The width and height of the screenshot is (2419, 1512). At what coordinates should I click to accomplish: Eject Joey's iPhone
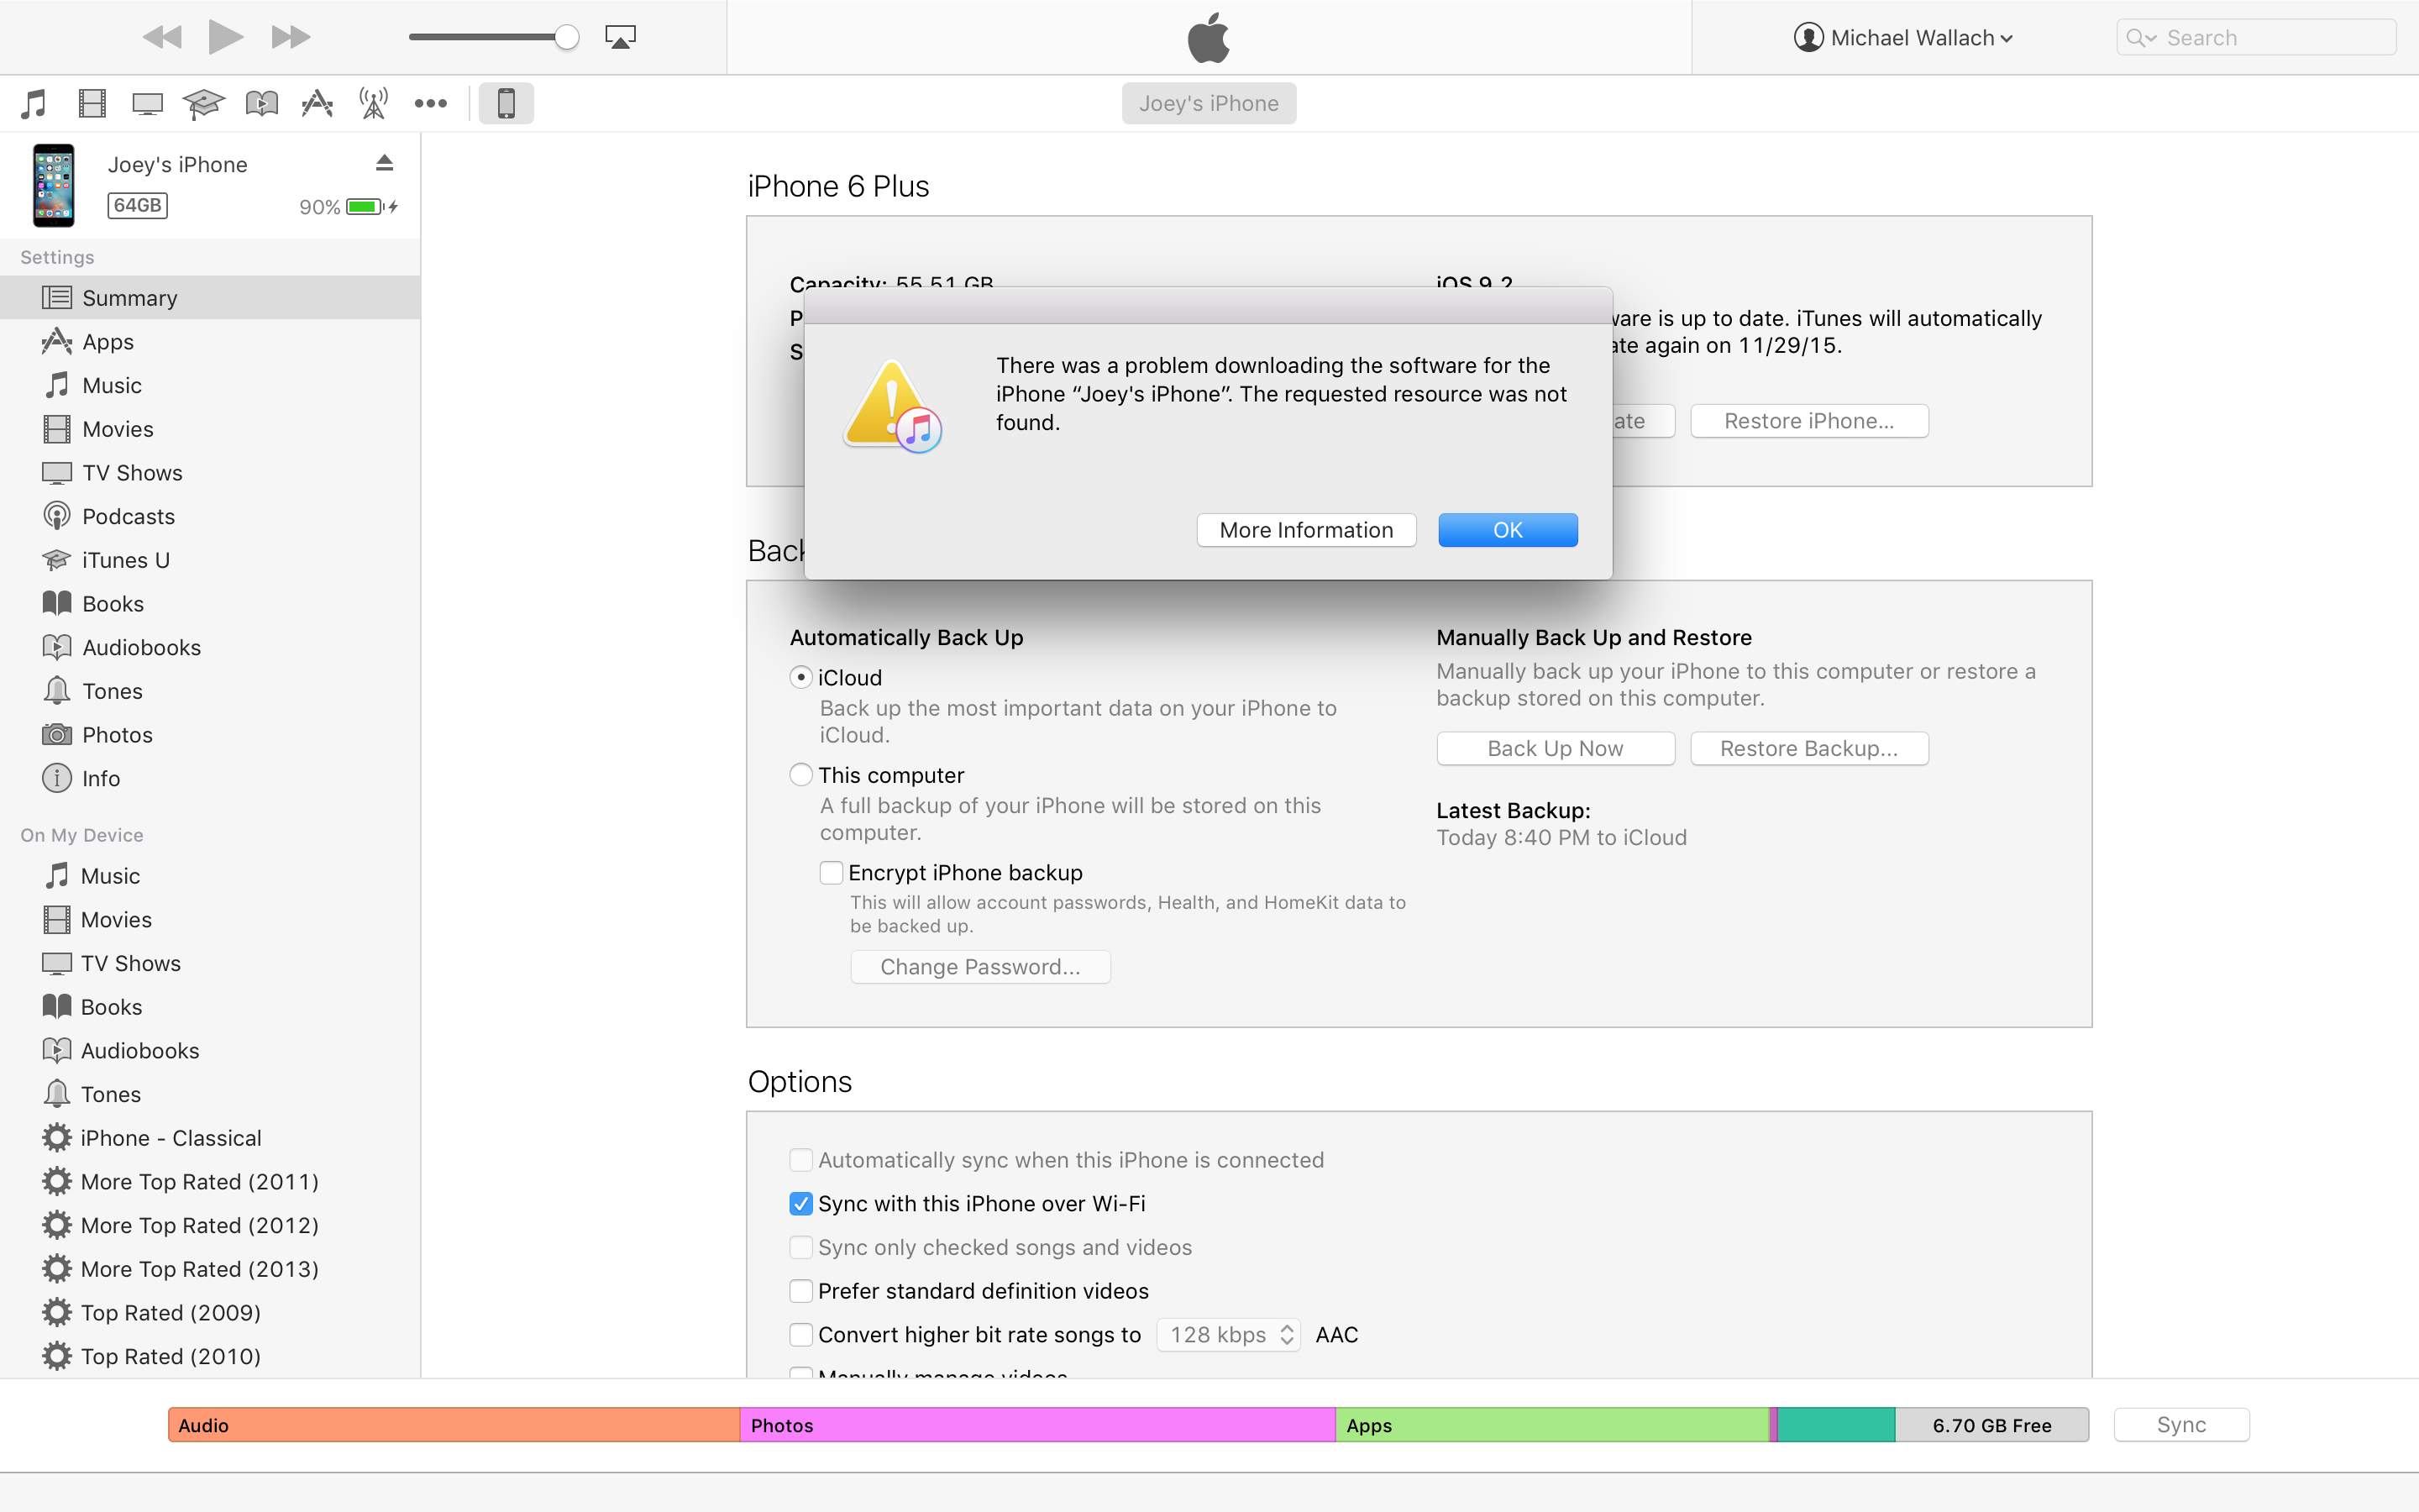385,163
